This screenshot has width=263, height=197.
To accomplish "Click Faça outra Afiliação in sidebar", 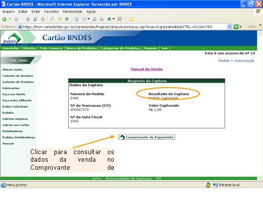I will (x=17, y=100).
